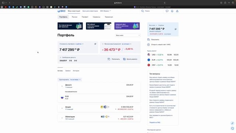The height and width of the screenshot is (133, 236).
Task: Open Терминал tab
Action: [109, 17]
